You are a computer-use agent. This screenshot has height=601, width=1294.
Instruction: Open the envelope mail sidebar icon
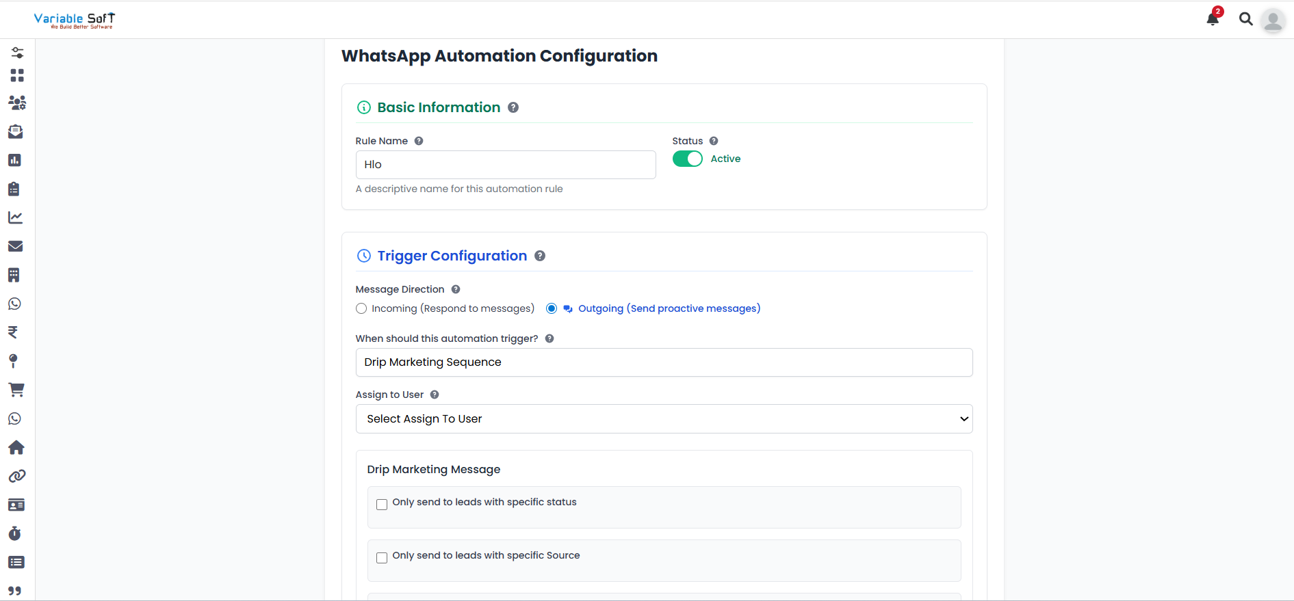pos(15,246)
